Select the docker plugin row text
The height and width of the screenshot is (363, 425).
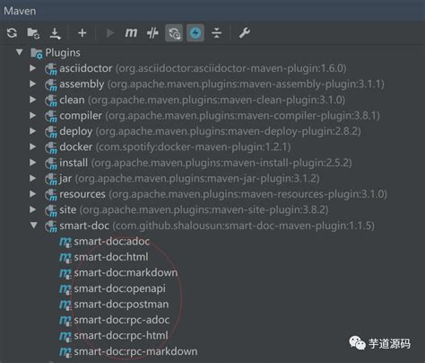pyautogui.click(x=175, y=146)
